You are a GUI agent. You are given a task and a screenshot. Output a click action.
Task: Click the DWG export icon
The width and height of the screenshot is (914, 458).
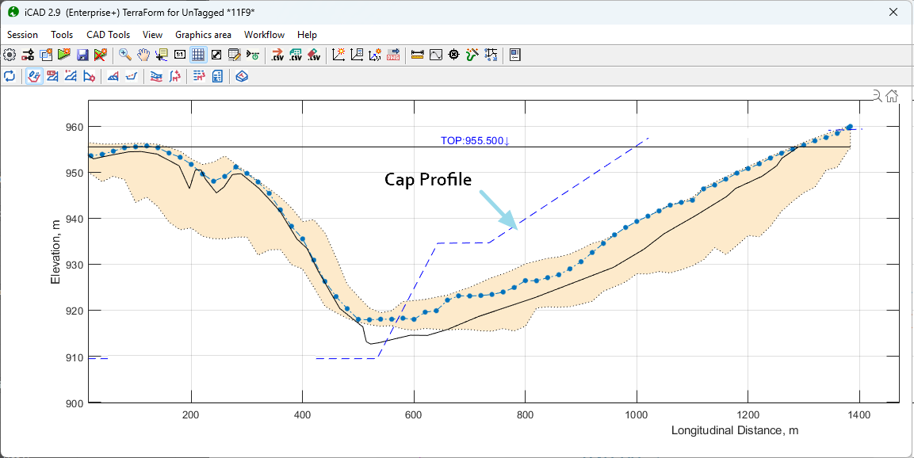[392, 55]
